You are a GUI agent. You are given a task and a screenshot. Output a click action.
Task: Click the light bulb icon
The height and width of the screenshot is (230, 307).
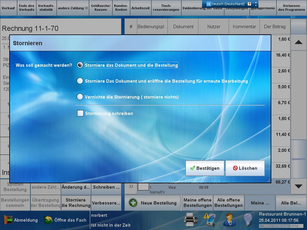(x=248, y=220)
